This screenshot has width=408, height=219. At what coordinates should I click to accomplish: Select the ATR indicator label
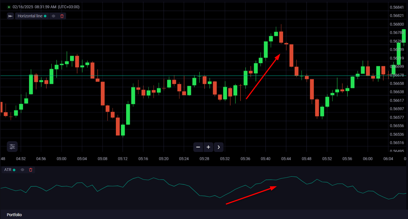click(8, 170)
